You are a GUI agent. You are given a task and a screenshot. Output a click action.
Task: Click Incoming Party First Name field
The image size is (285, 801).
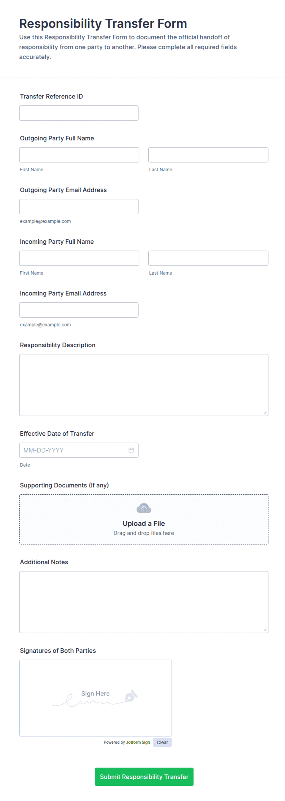(x=79, y=258)
